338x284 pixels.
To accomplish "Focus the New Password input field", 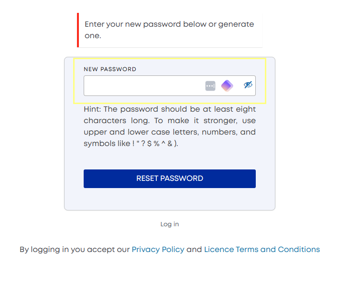I will tap(170, 85).
